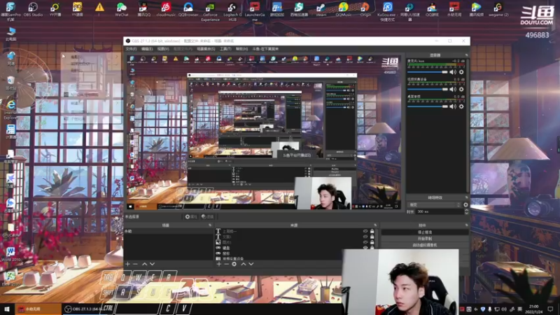The width and height of the screenshot is (560, 315).
Task: Toggle lock on the image source
Action: 372,241
